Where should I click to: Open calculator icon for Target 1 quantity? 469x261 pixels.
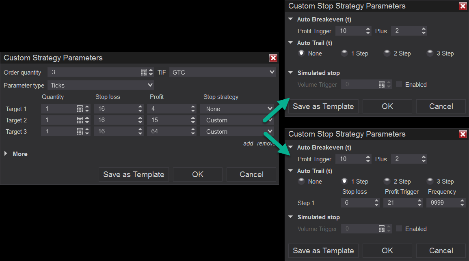[80, 109]
